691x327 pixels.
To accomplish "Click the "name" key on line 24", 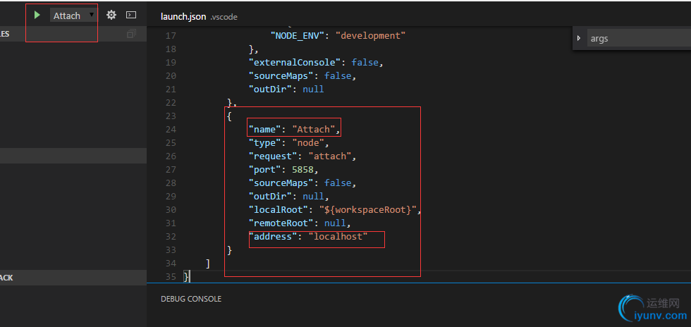I will click(x=264, y=130).
